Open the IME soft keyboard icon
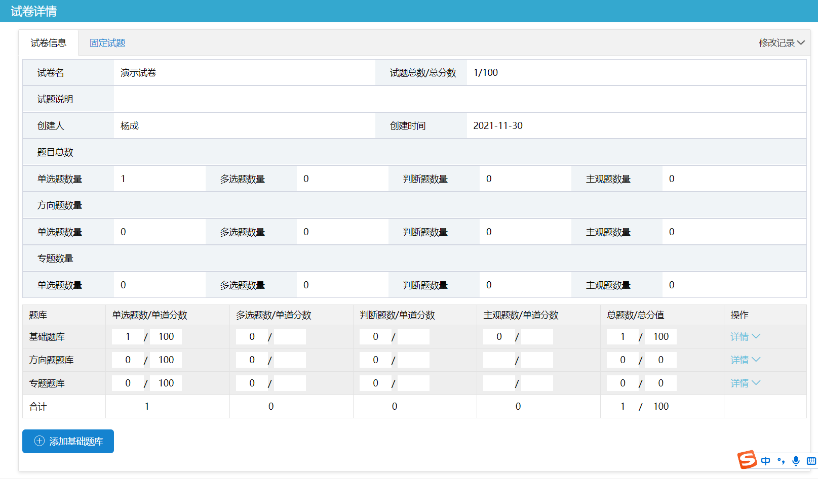818x479 pixels. tap(811, 461)
